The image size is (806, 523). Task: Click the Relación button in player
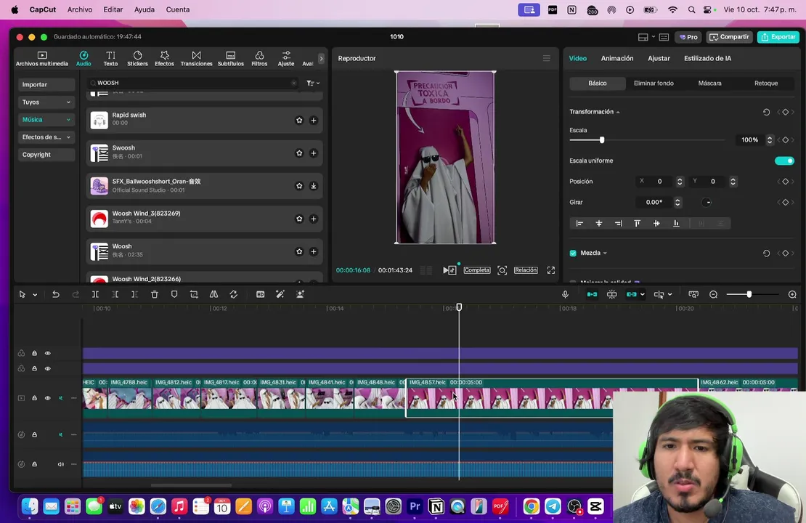pos(525,270)
